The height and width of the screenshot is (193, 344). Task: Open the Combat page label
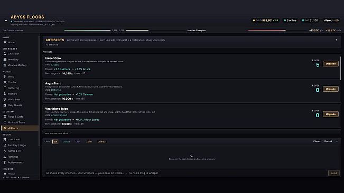click(12, 82)
